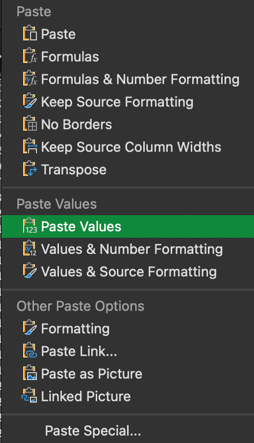Click the Transpose arrows icon
The width and height of the screenshot is (254, 443).
click(x=30, y=169)
